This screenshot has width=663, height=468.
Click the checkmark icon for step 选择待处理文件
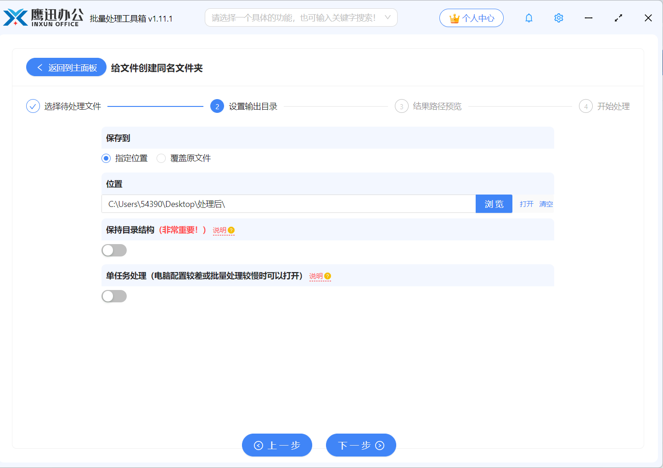click(x=33, y=106)
